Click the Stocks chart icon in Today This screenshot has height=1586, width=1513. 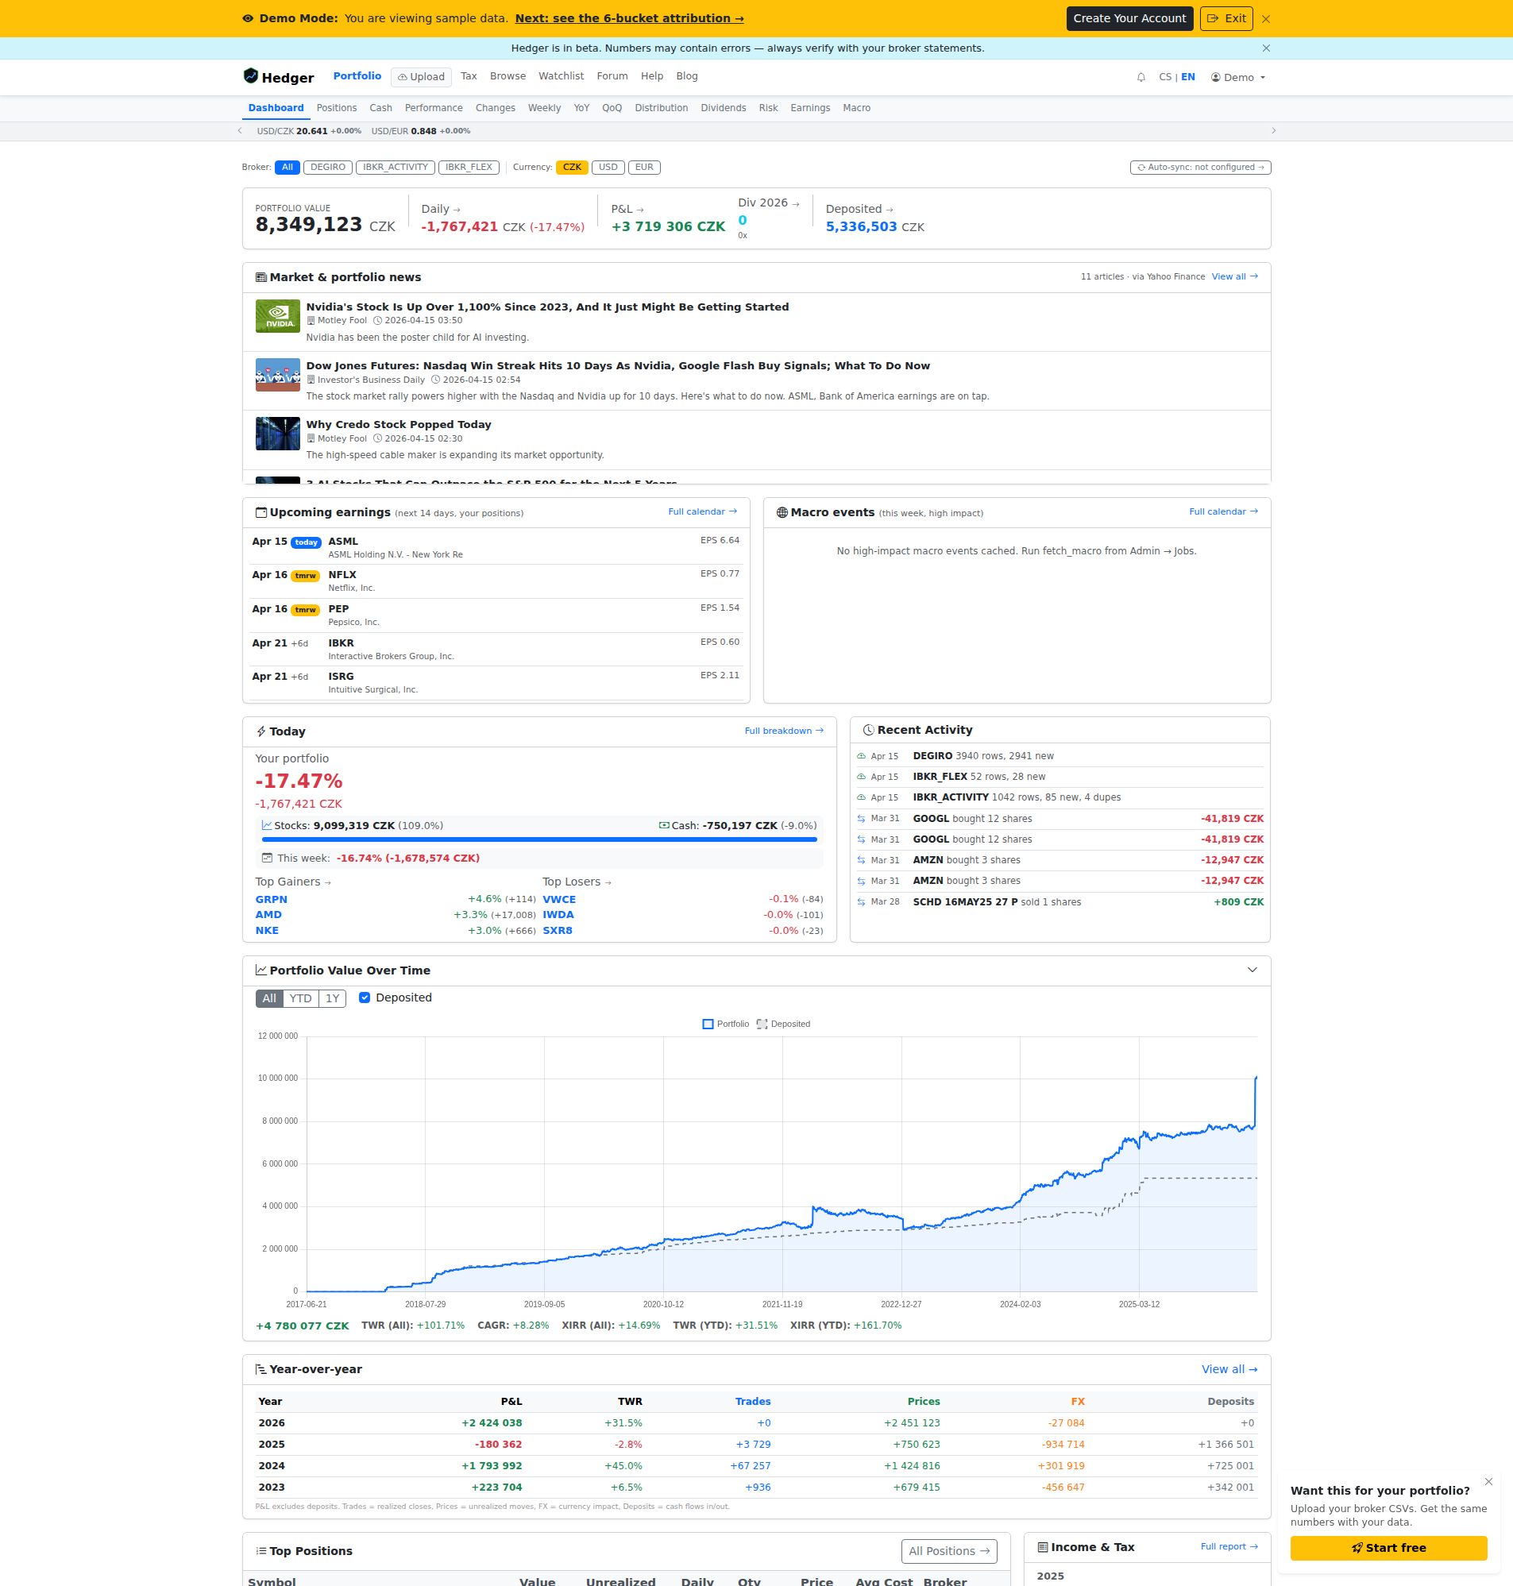click(x=267, y=826)
